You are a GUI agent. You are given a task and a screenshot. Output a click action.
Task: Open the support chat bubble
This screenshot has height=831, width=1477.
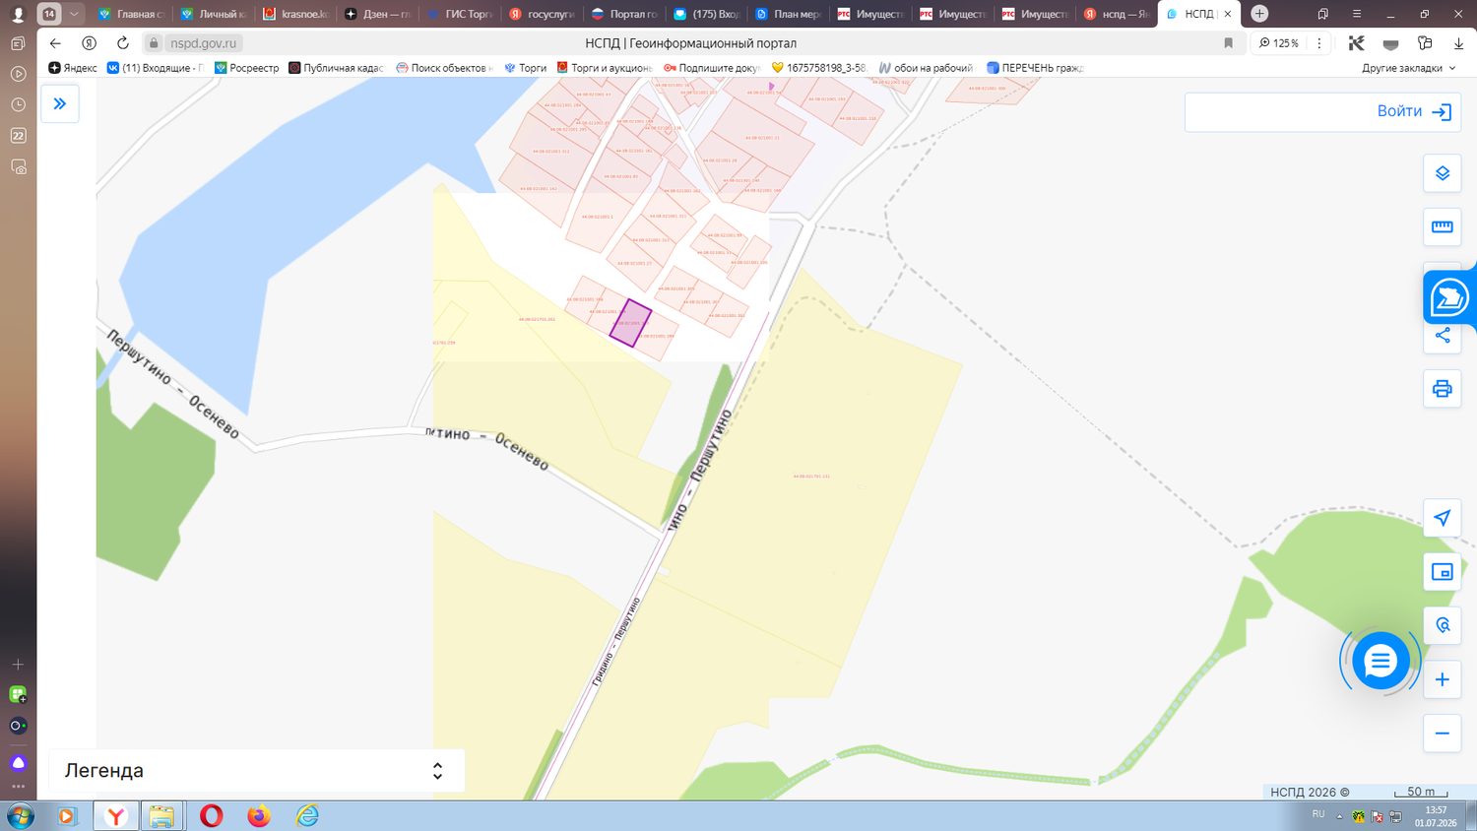tap(1381, 662)
